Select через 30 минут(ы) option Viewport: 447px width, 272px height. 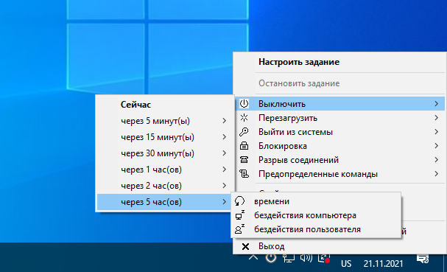tap(164, 153)
